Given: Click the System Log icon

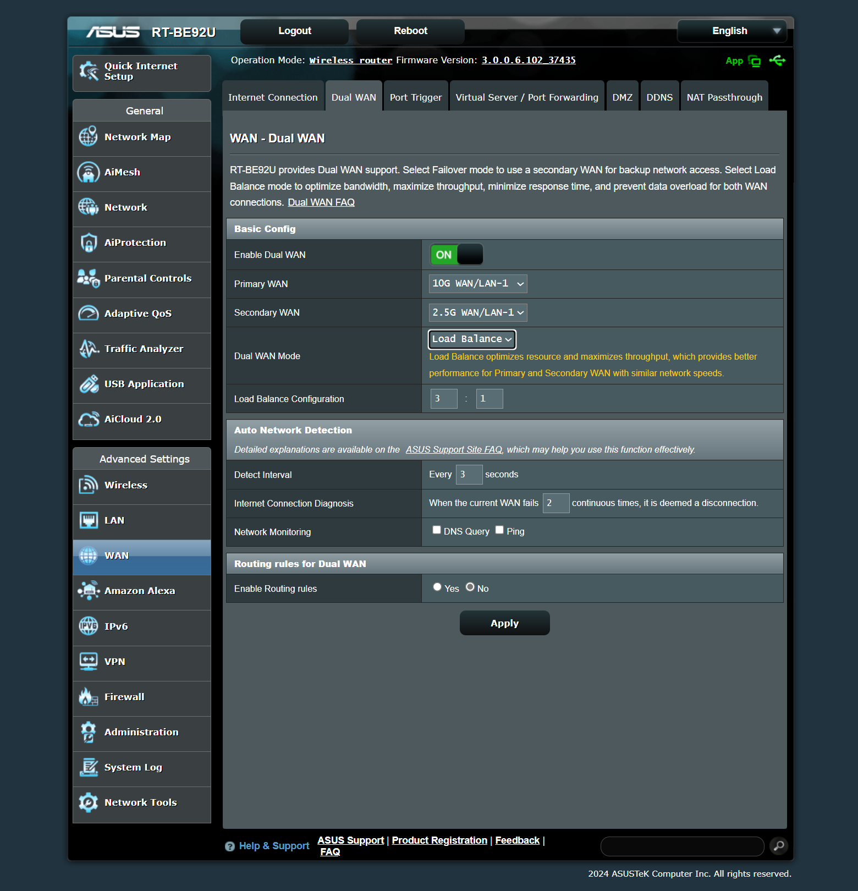Looking at the screenshot, I should pos(88,767).
